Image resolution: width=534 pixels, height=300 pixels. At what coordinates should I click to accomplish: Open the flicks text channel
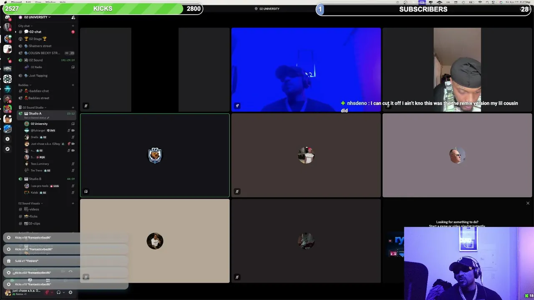pyautogui.click(x=46, y=216)
